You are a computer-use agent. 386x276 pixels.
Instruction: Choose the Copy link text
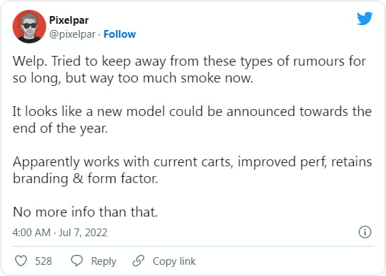click(x=174, y=261)
